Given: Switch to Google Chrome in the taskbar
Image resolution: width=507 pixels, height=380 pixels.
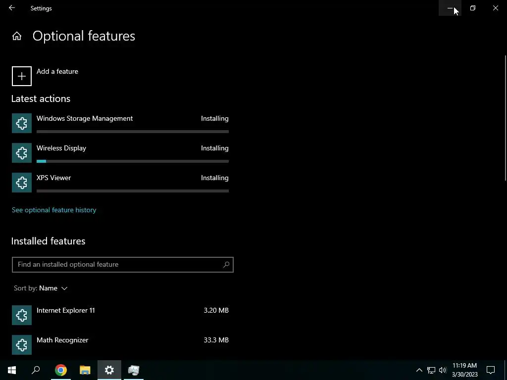Looking at the screenshot, I should point(61,370).
